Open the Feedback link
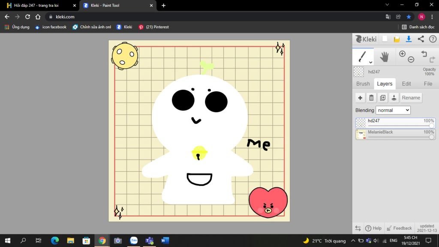The height and width of the screenshot is (247, 439). 399,228
